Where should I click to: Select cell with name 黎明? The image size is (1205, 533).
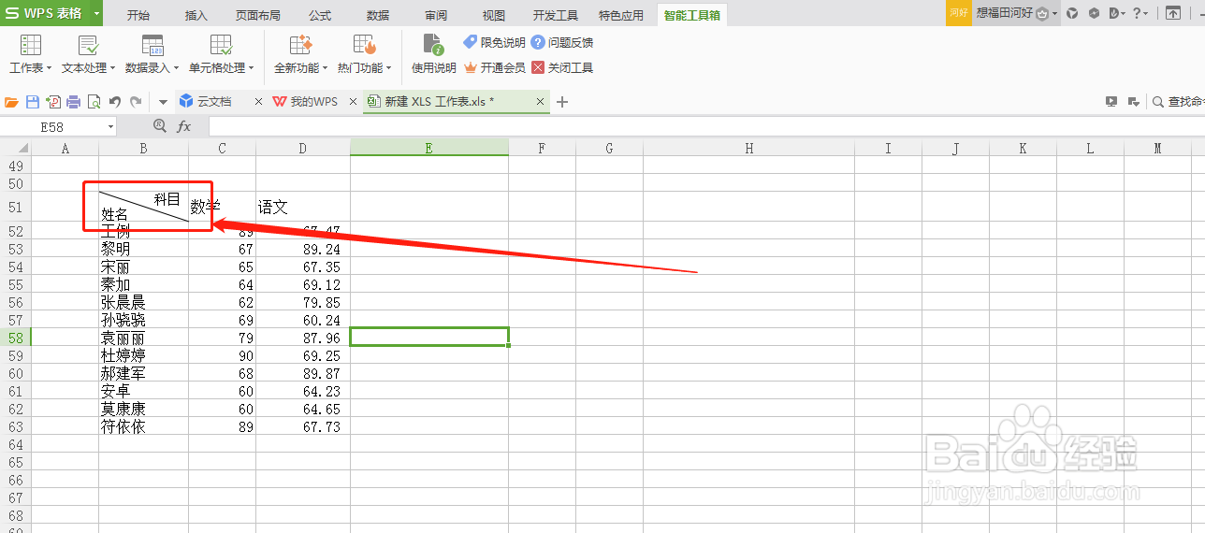click(x=143, y=250)
